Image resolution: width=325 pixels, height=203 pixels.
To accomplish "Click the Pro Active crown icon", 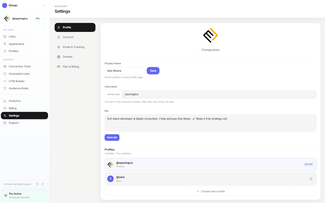I will [x=6, y=195].
